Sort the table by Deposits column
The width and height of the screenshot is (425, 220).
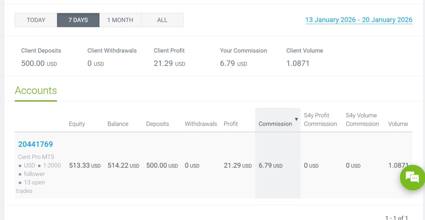pos(157,124)
